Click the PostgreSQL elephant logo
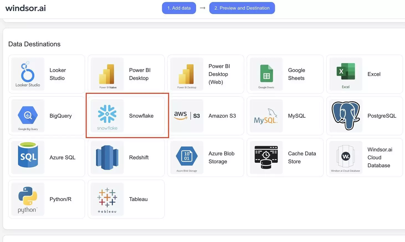This screenshot has height=242, width=405. click(346, 116)
